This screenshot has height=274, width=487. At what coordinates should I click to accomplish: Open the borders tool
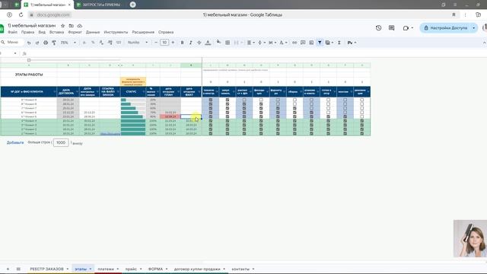pyautogui.click(x=228, y=43)
